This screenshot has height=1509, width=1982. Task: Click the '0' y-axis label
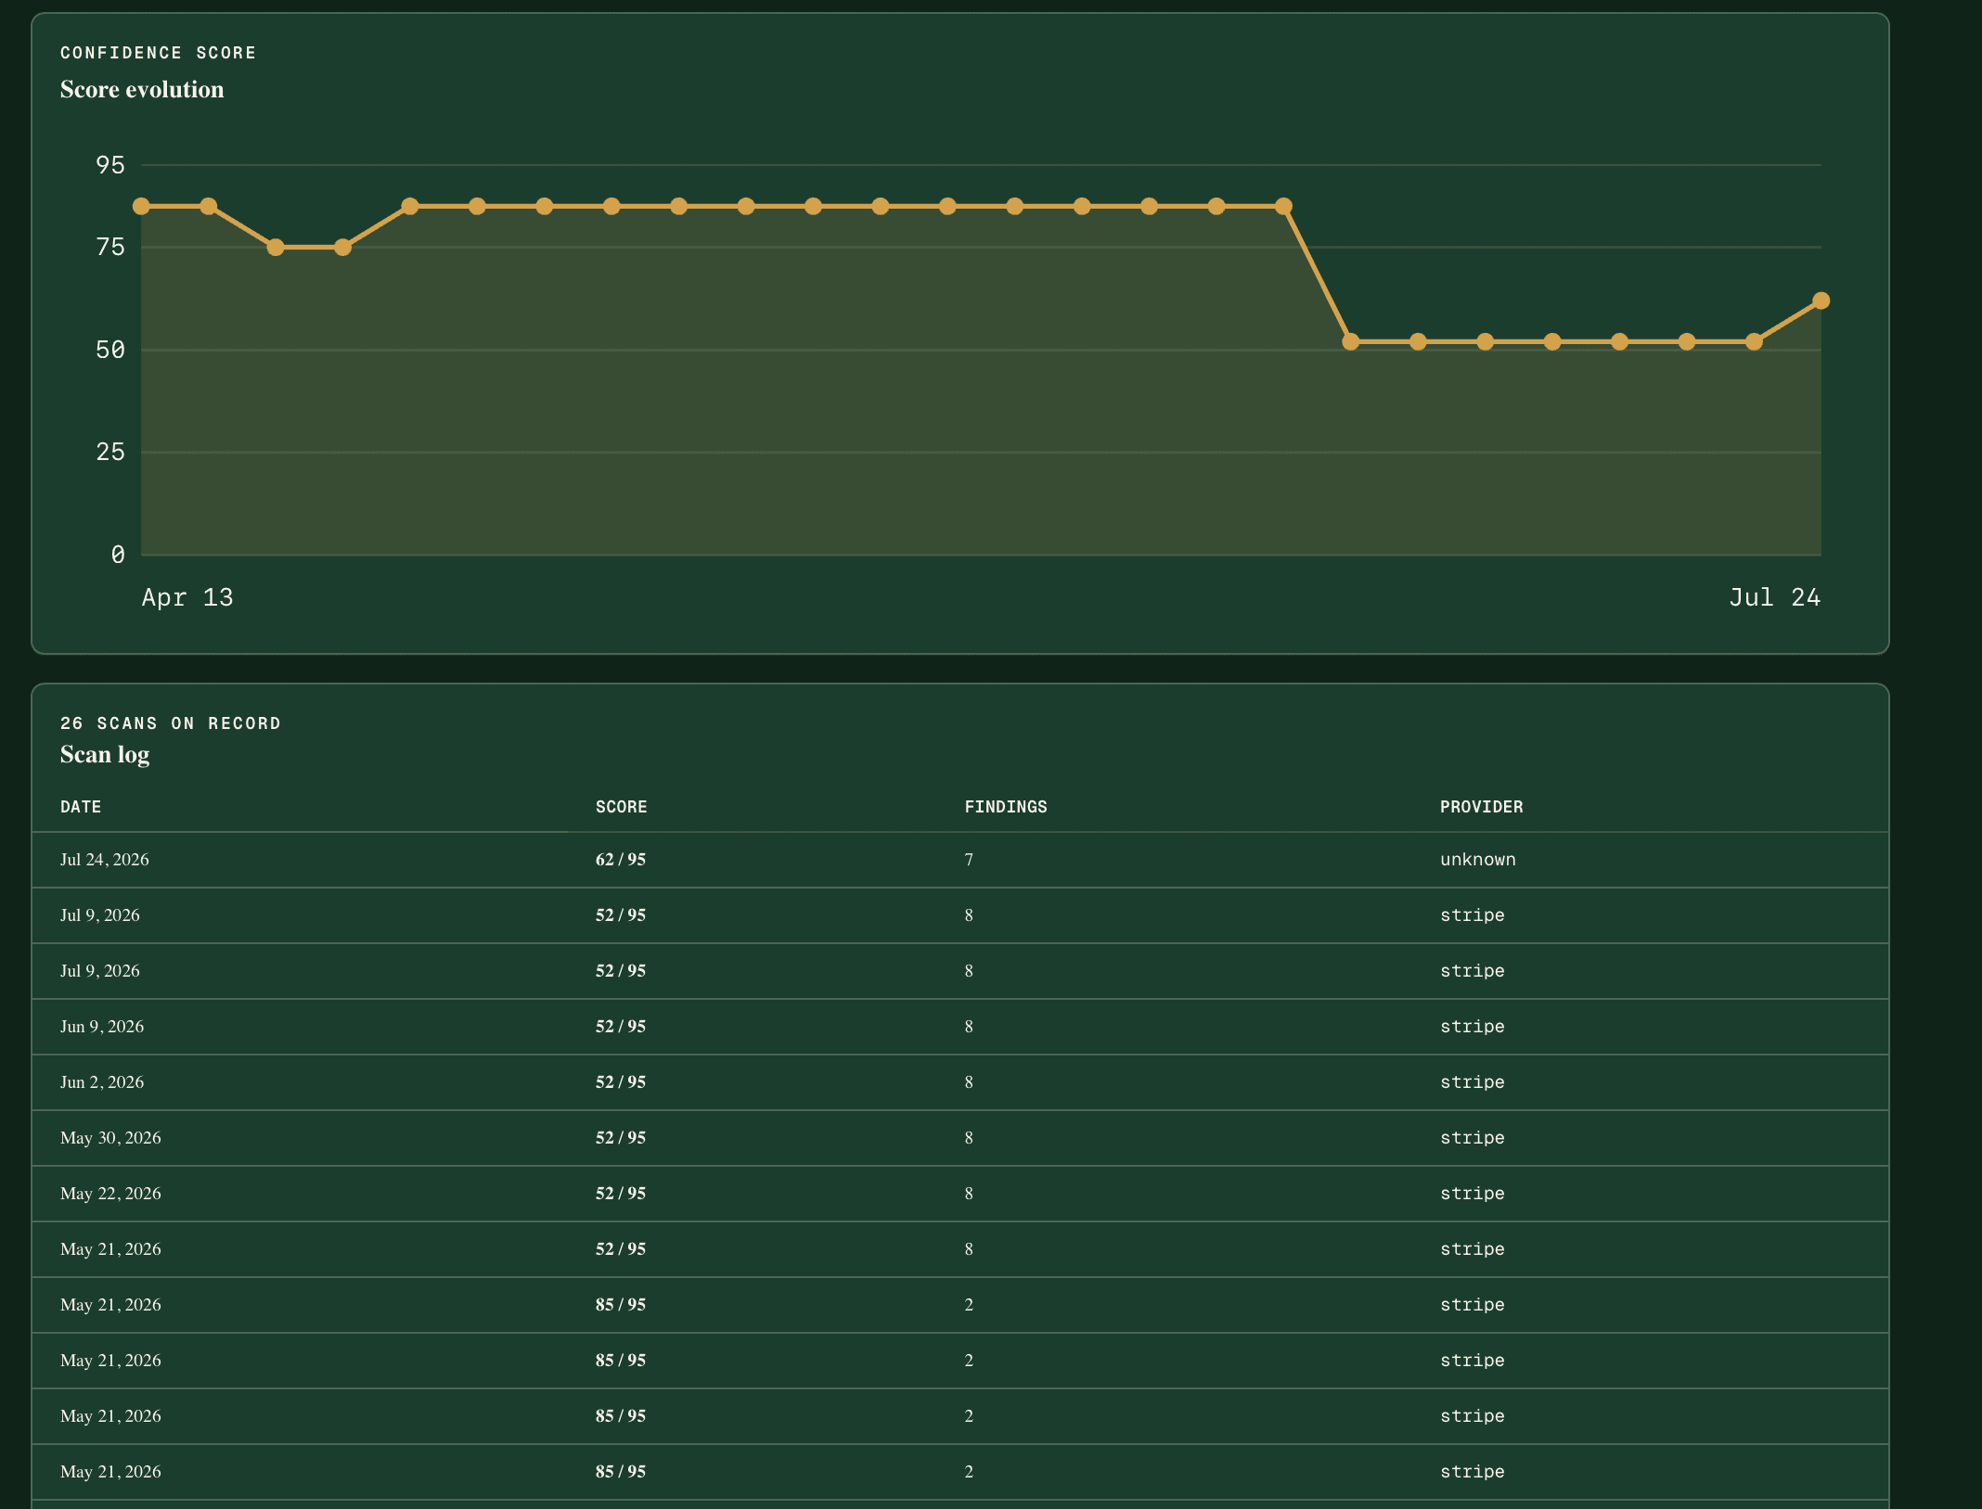118,555
